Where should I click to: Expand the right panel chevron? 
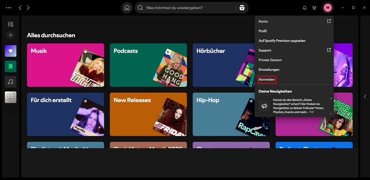[365, 96]
